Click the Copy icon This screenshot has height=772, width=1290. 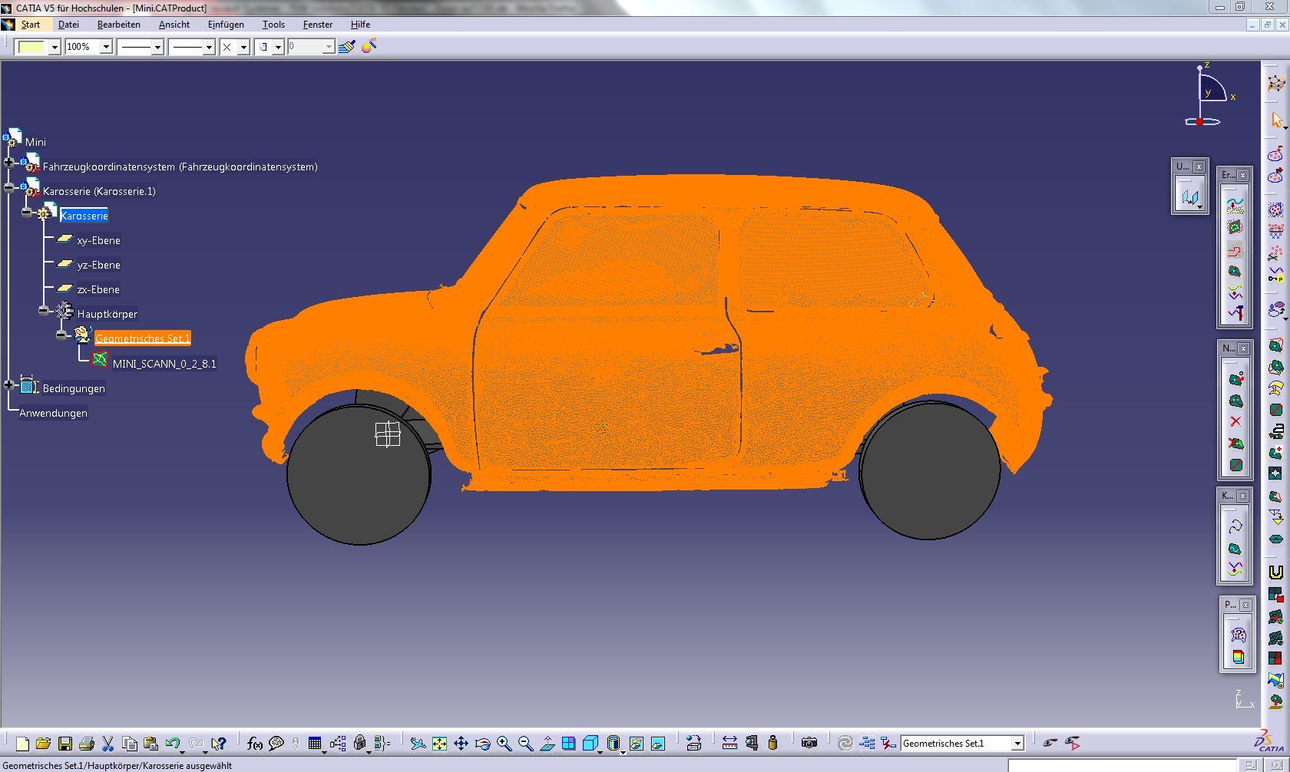129,743
